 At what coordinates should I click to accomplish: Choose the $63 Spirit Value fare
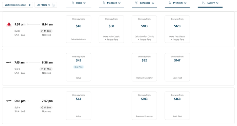[79, 105]
